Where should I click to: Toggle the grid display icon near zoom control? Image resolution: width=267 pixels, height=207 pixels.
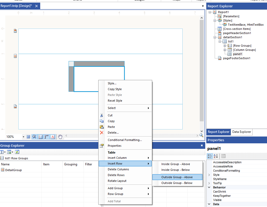(x=28, y=137)
